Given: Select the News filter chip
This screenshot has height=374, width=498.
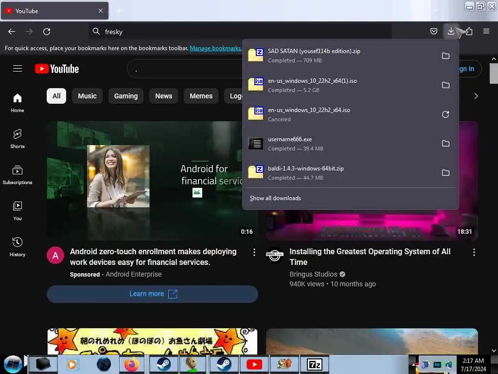Looking at the screenshot, I should point(163,96).
